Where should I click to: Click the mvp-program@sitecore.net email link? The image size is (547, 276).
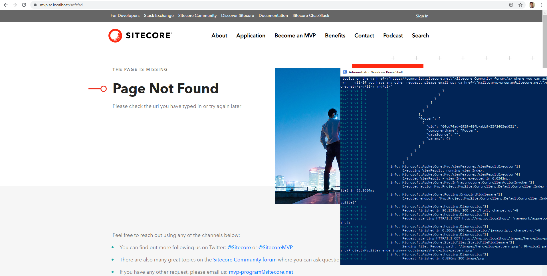pos(261,272)
